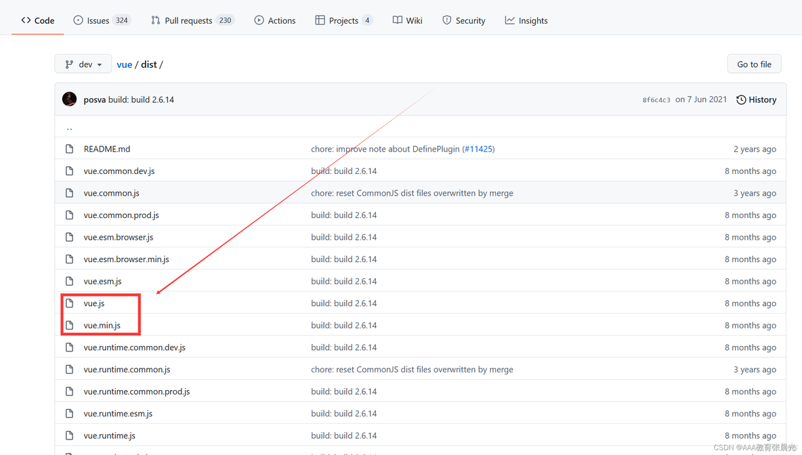Click the Wiki book icon
The image size is (802, 455).
pos(398,20)
